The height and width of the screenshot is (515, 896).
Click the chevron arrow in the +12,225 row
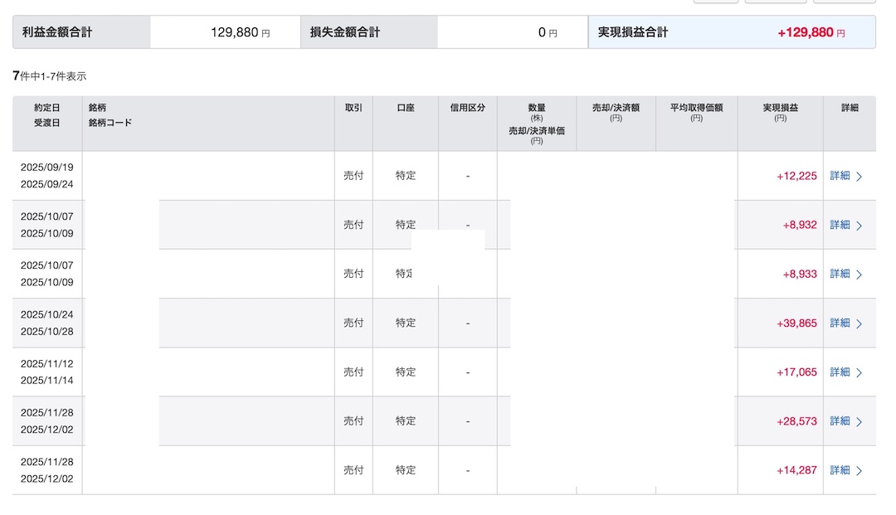pos(859,176)
